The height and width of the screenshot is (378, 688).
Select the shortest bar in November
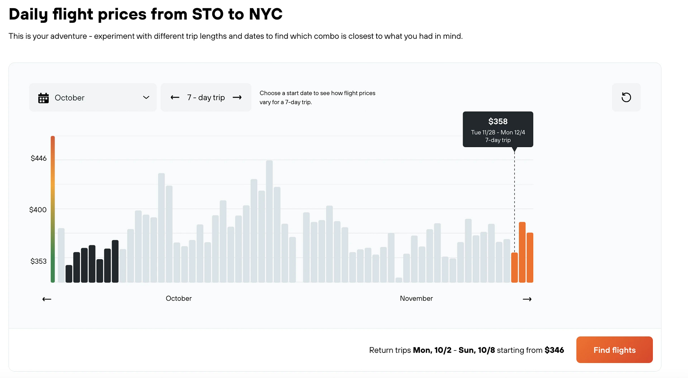[x=399, y=280]
